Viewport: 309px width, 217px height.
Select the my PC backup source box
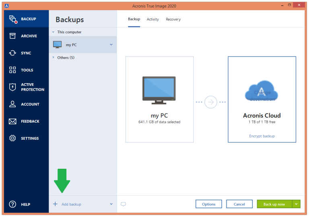coord(159,99)
